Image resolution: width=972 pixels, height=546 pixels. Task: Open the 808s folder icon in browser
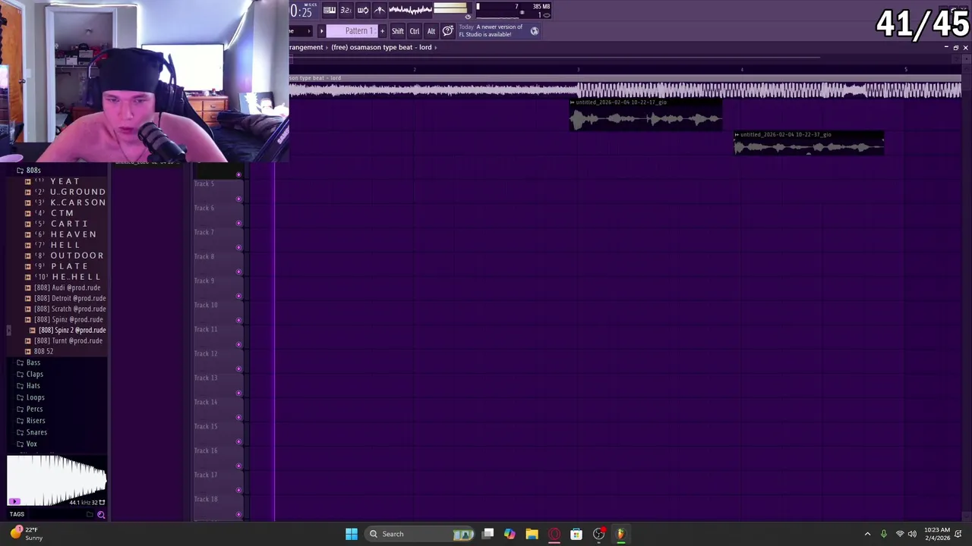coord(21,170)
